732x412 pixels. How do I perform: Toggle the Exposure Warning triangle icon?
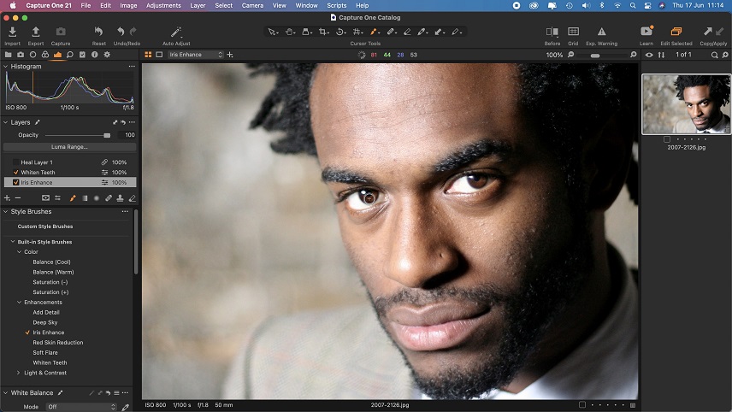pos(602,32)
